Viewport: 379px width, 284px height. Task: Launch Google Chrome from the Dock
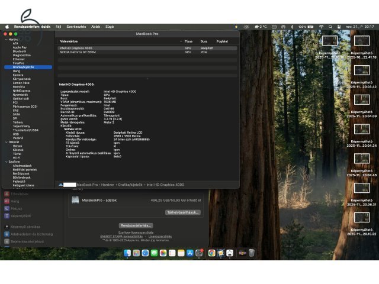[212, 253]
